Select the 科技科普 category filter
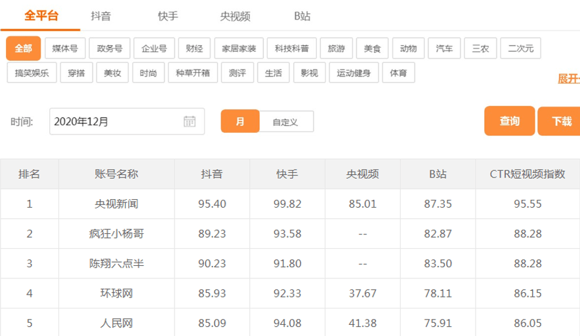 click(292, 48)
